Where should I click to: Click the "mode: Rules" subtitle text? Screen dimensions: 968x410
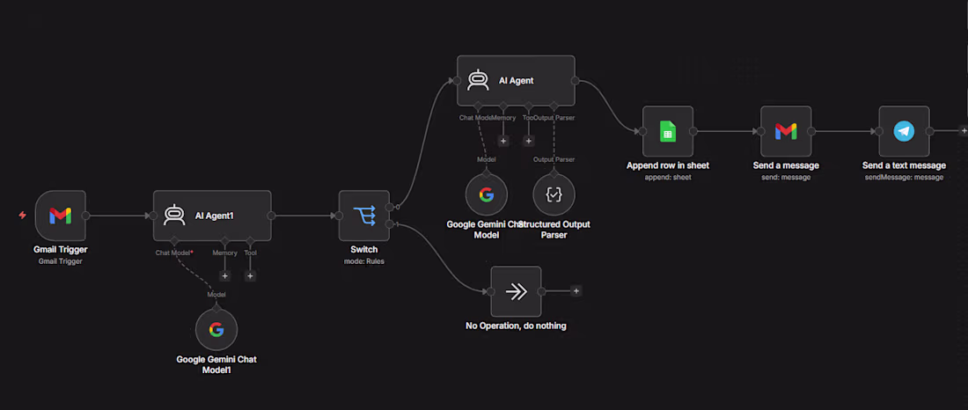pyautogui.click(x=364, y=261)
